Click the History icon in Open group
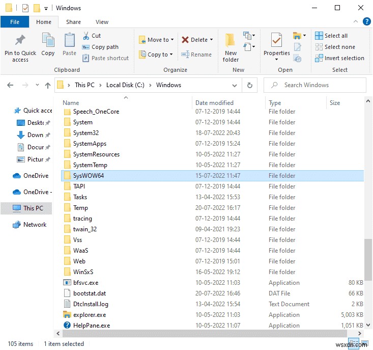 [297, 58]
